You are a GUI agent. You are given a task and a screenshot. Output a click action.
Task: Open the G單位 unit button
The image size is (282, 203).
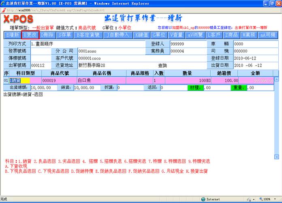pos(159,35)
